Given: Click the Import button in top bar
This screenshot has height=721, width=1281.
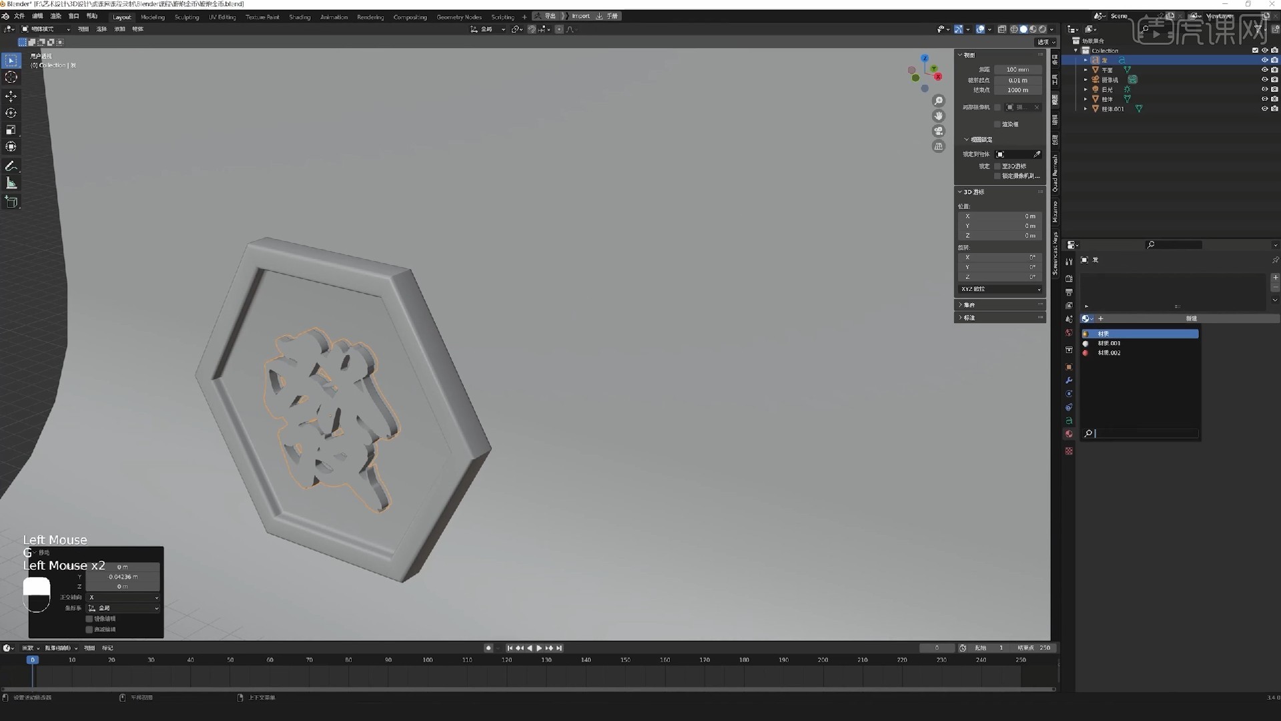Looking at the screenshot, I should coord(580,16).
